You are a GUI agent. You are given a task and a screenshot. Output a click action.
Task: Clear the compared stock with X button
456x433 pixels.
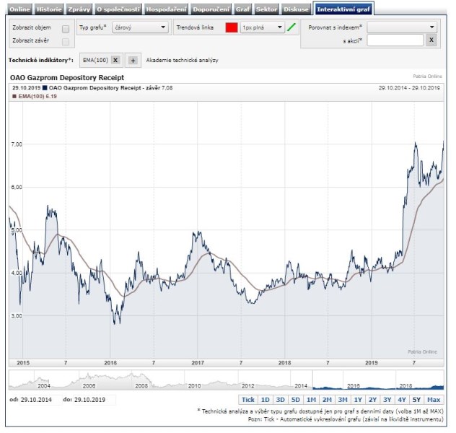click(431, 40)
